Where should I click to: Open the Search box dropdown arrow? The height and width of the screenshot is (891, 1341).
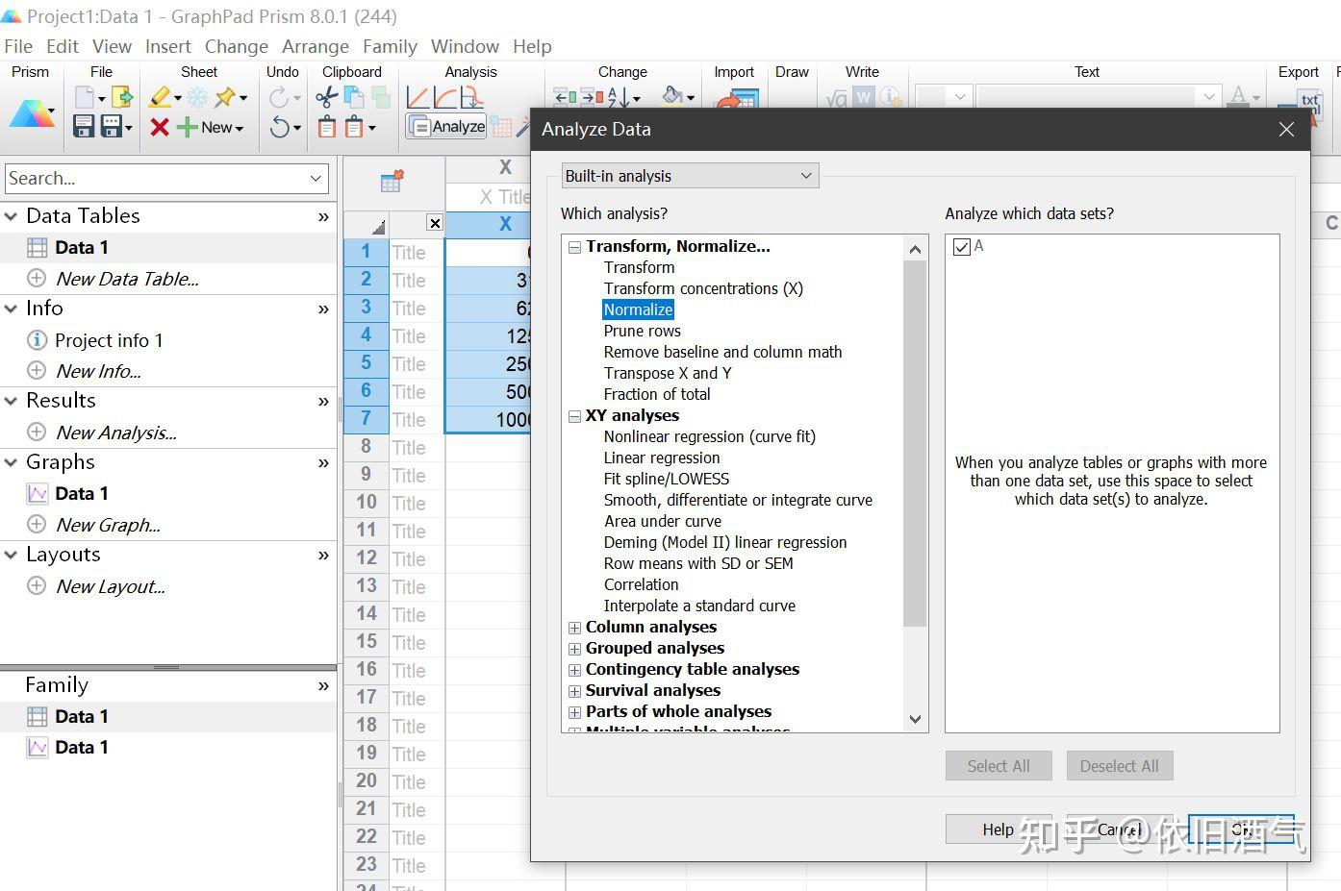coord(316,178)
